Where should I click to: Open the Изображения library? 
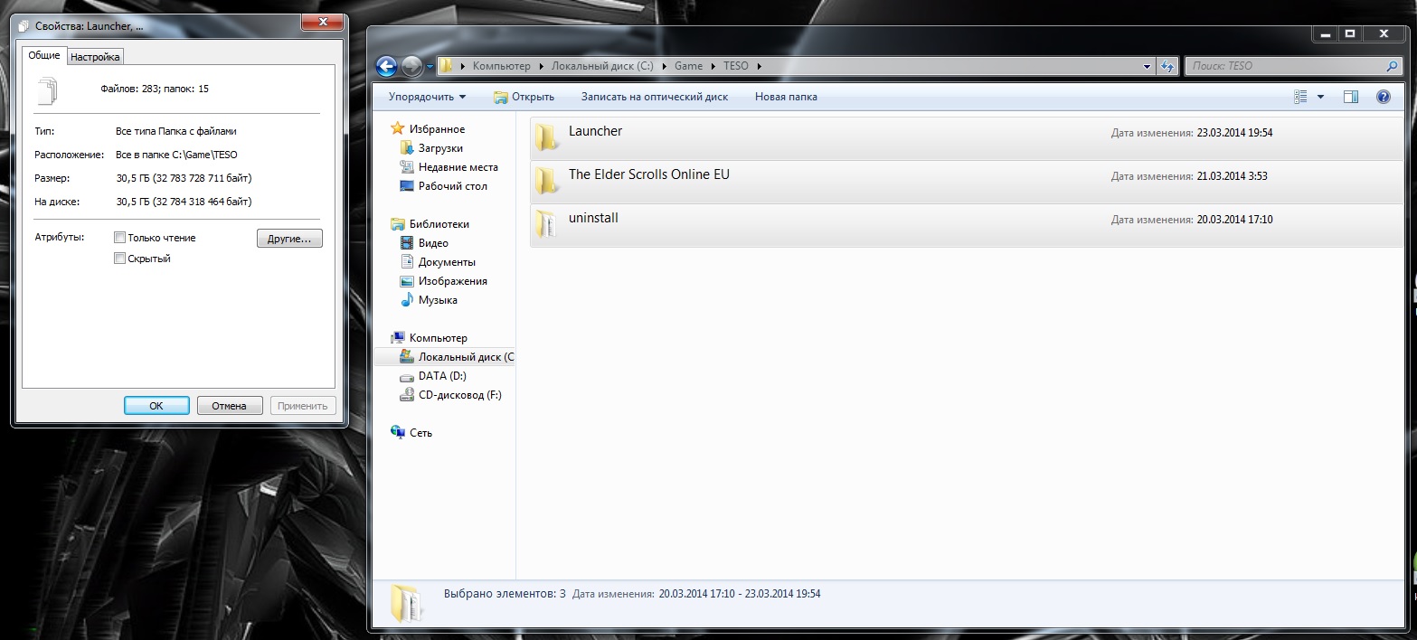pos(452,281)
